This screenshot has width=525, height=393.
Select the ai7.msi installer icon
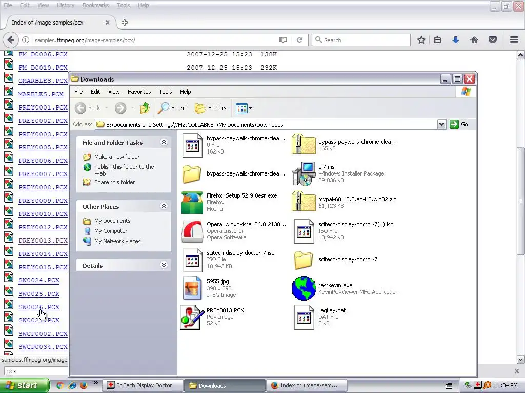(x=304, y=173)
